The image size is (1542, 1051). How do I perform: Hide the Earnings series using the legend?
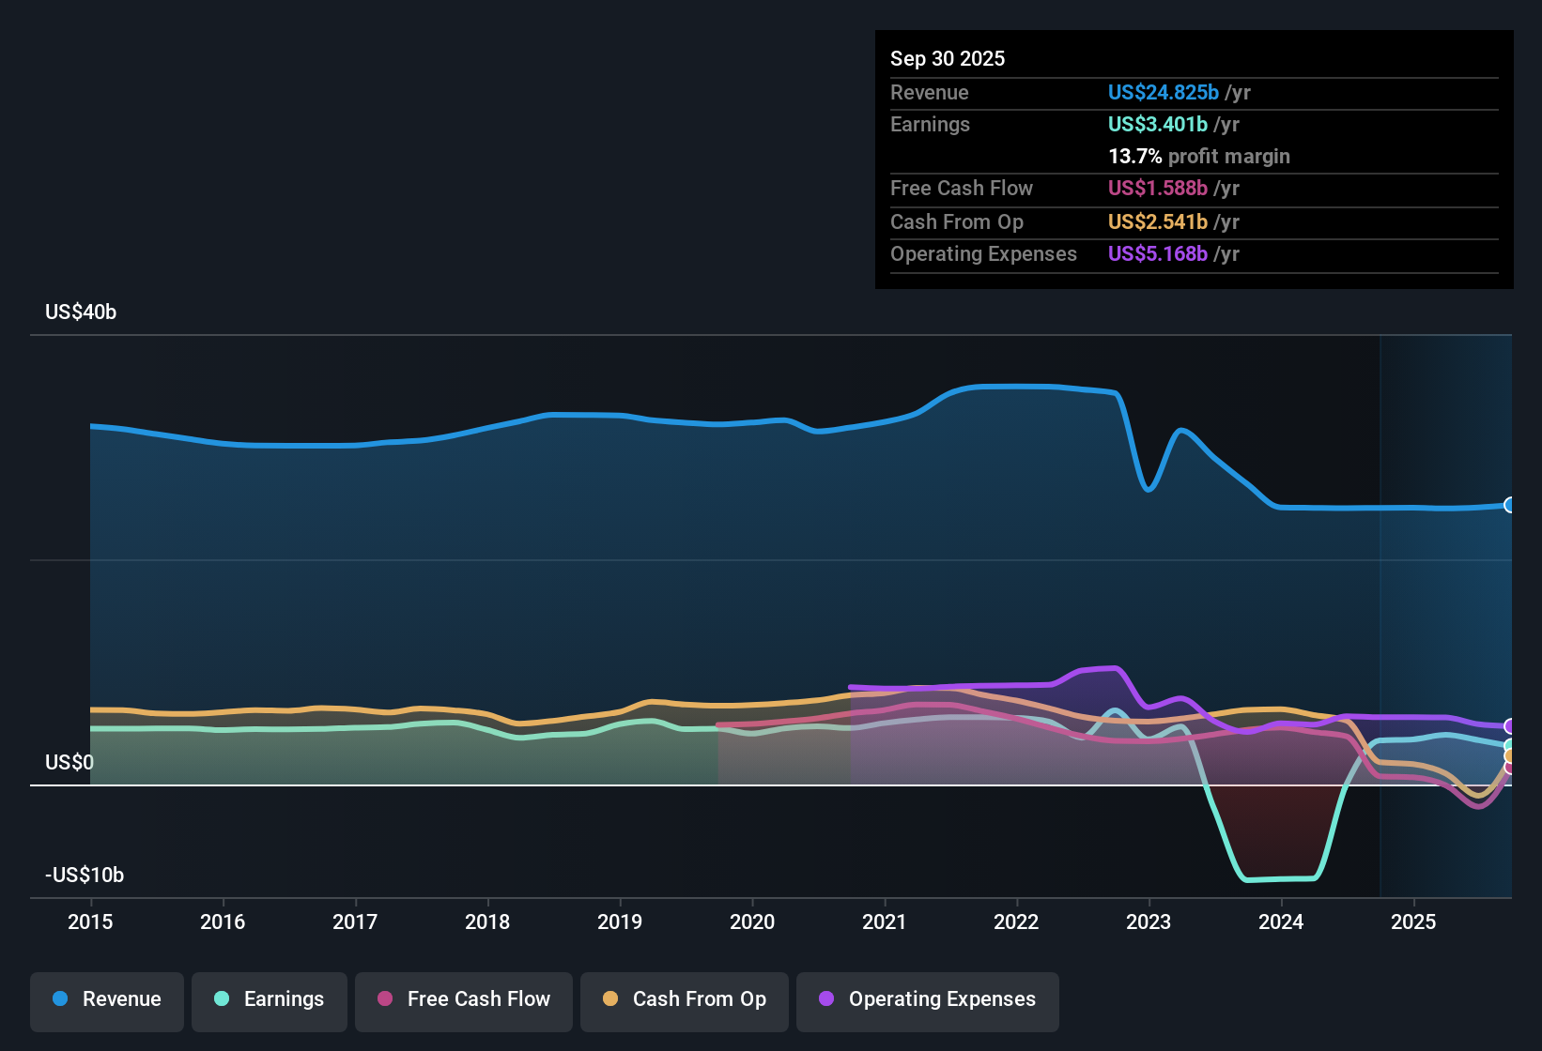click(x=269, y=999)
